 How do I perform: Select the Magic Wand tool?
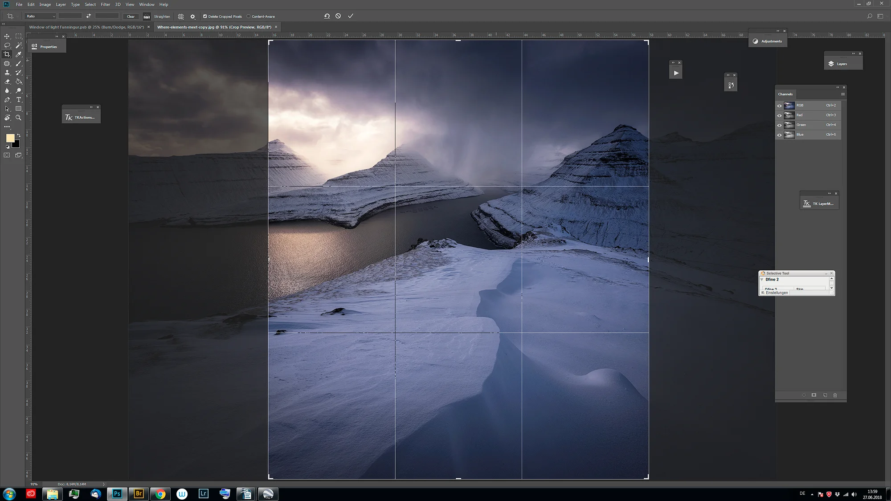click(19, 45)
